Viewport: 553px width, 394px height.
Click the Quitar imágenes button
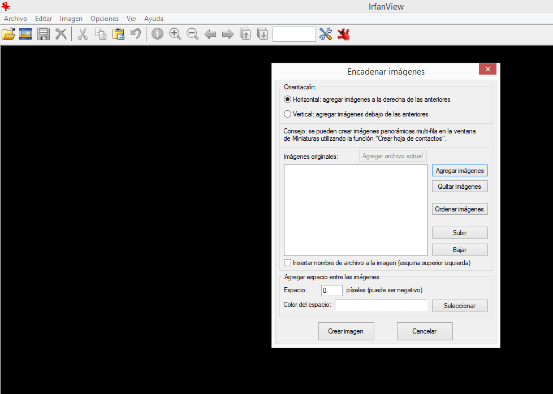pos(460,187)
